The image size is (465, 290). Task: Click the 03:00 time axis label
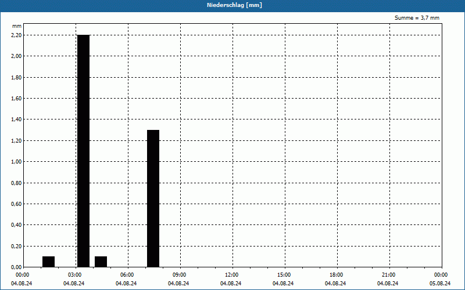point(76,275)
